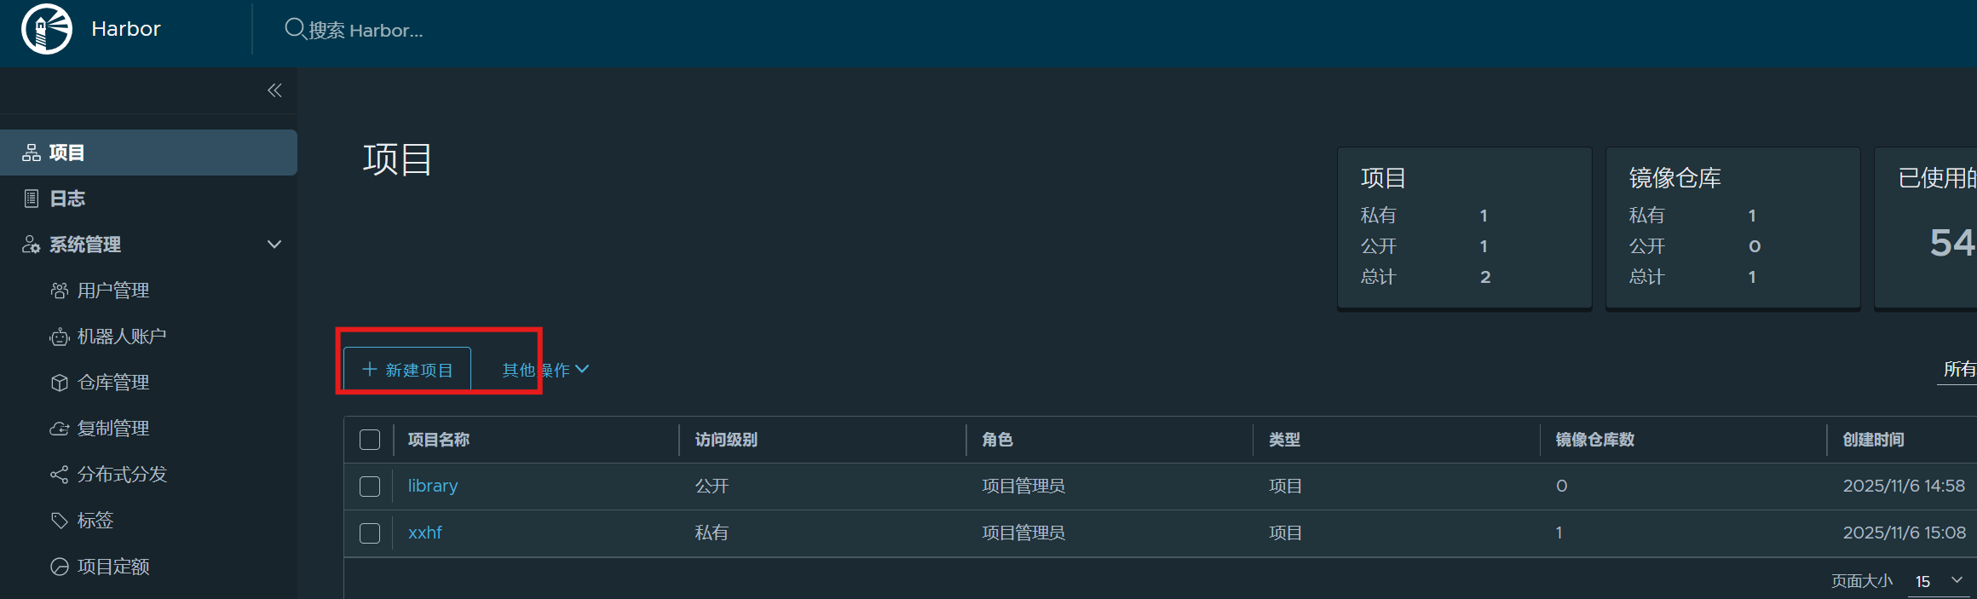Check the xxhf project row checkbox
The image size is (1977, 599).
tap(370, 533)
